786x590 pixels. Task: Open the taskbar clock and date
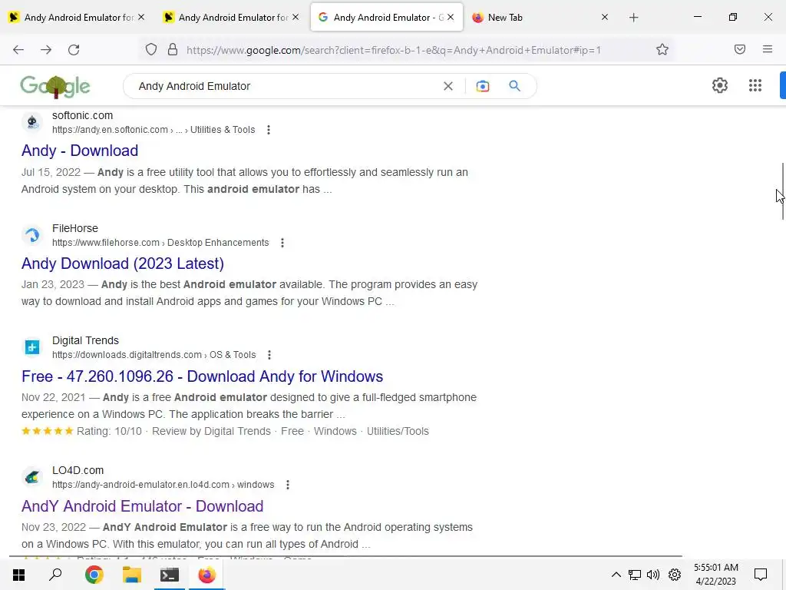pyautogui.click(x=716, y=575)
